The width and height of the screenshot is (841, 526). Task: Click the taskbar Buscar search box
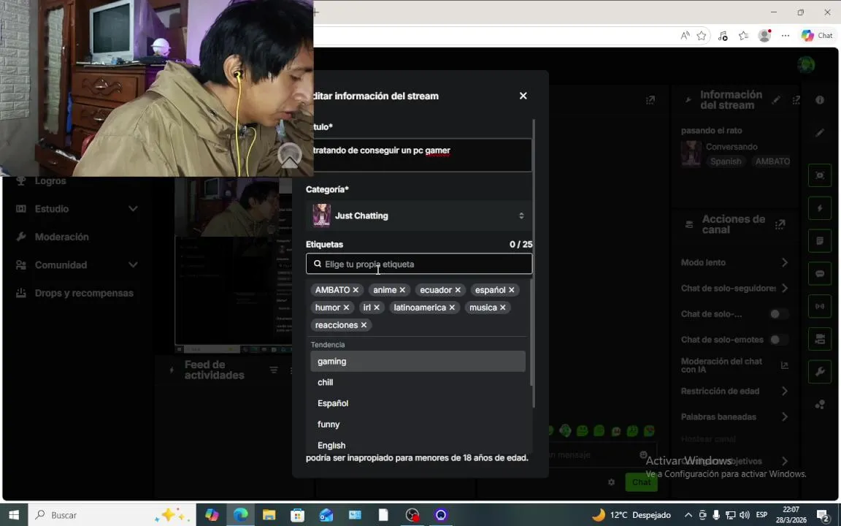pyautogui.click(x=112, y=515)
